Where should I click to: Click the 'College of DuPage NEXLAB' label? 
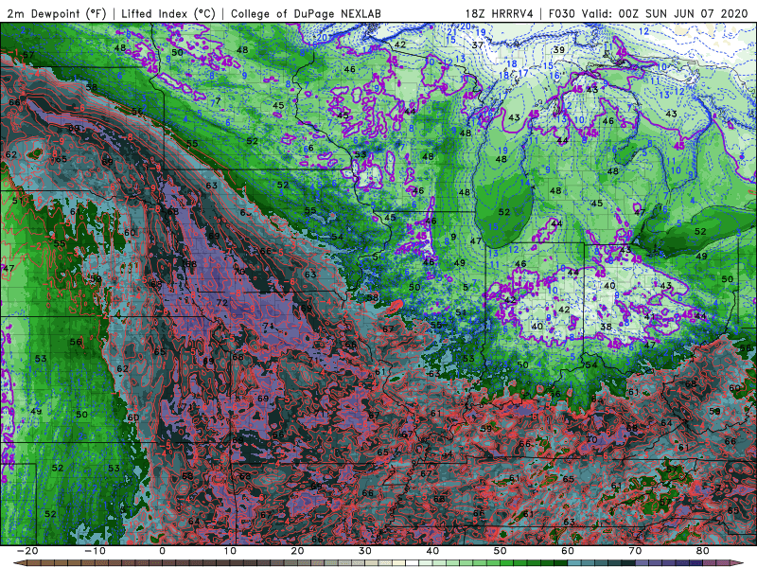(306, 14)
